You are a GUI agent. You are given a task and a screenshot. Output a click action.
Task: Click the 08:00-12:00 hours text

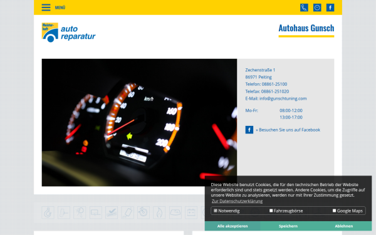click(291, 110)
